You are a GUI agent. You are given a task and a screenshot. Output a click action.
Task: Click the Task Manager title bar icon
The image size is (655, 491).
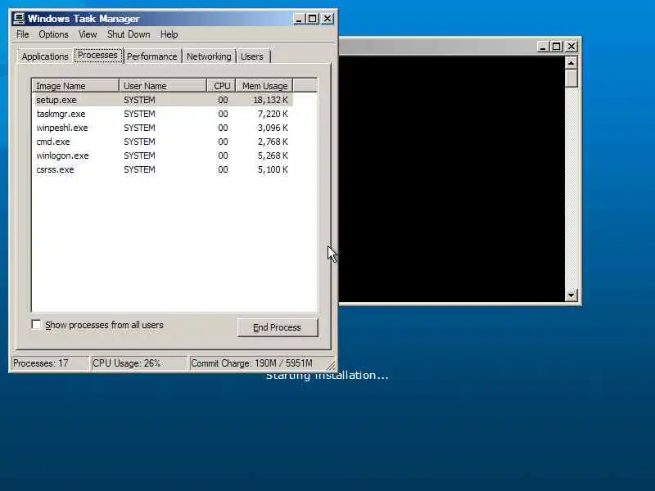click(x=19, y=18)
